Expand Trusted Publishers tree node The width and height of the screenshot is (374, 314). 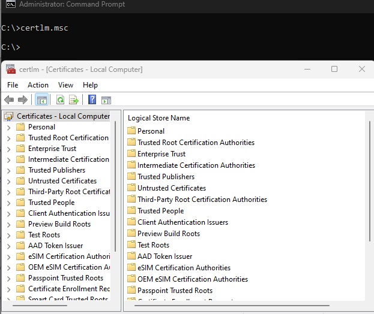click(x=9, y=171)
